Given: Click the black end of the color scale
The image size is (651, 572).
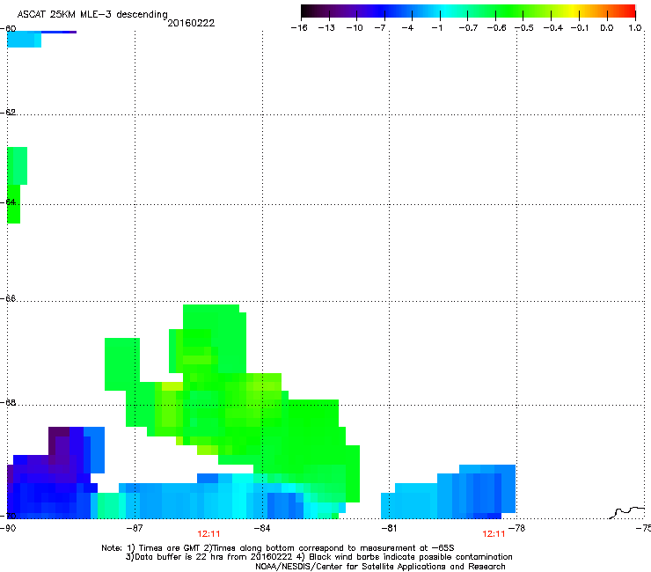Looking at the screenshot, I should (307, 11).
